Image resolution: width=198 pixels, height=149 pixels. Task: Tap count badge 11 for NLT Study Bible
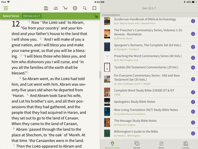point(193,112)
